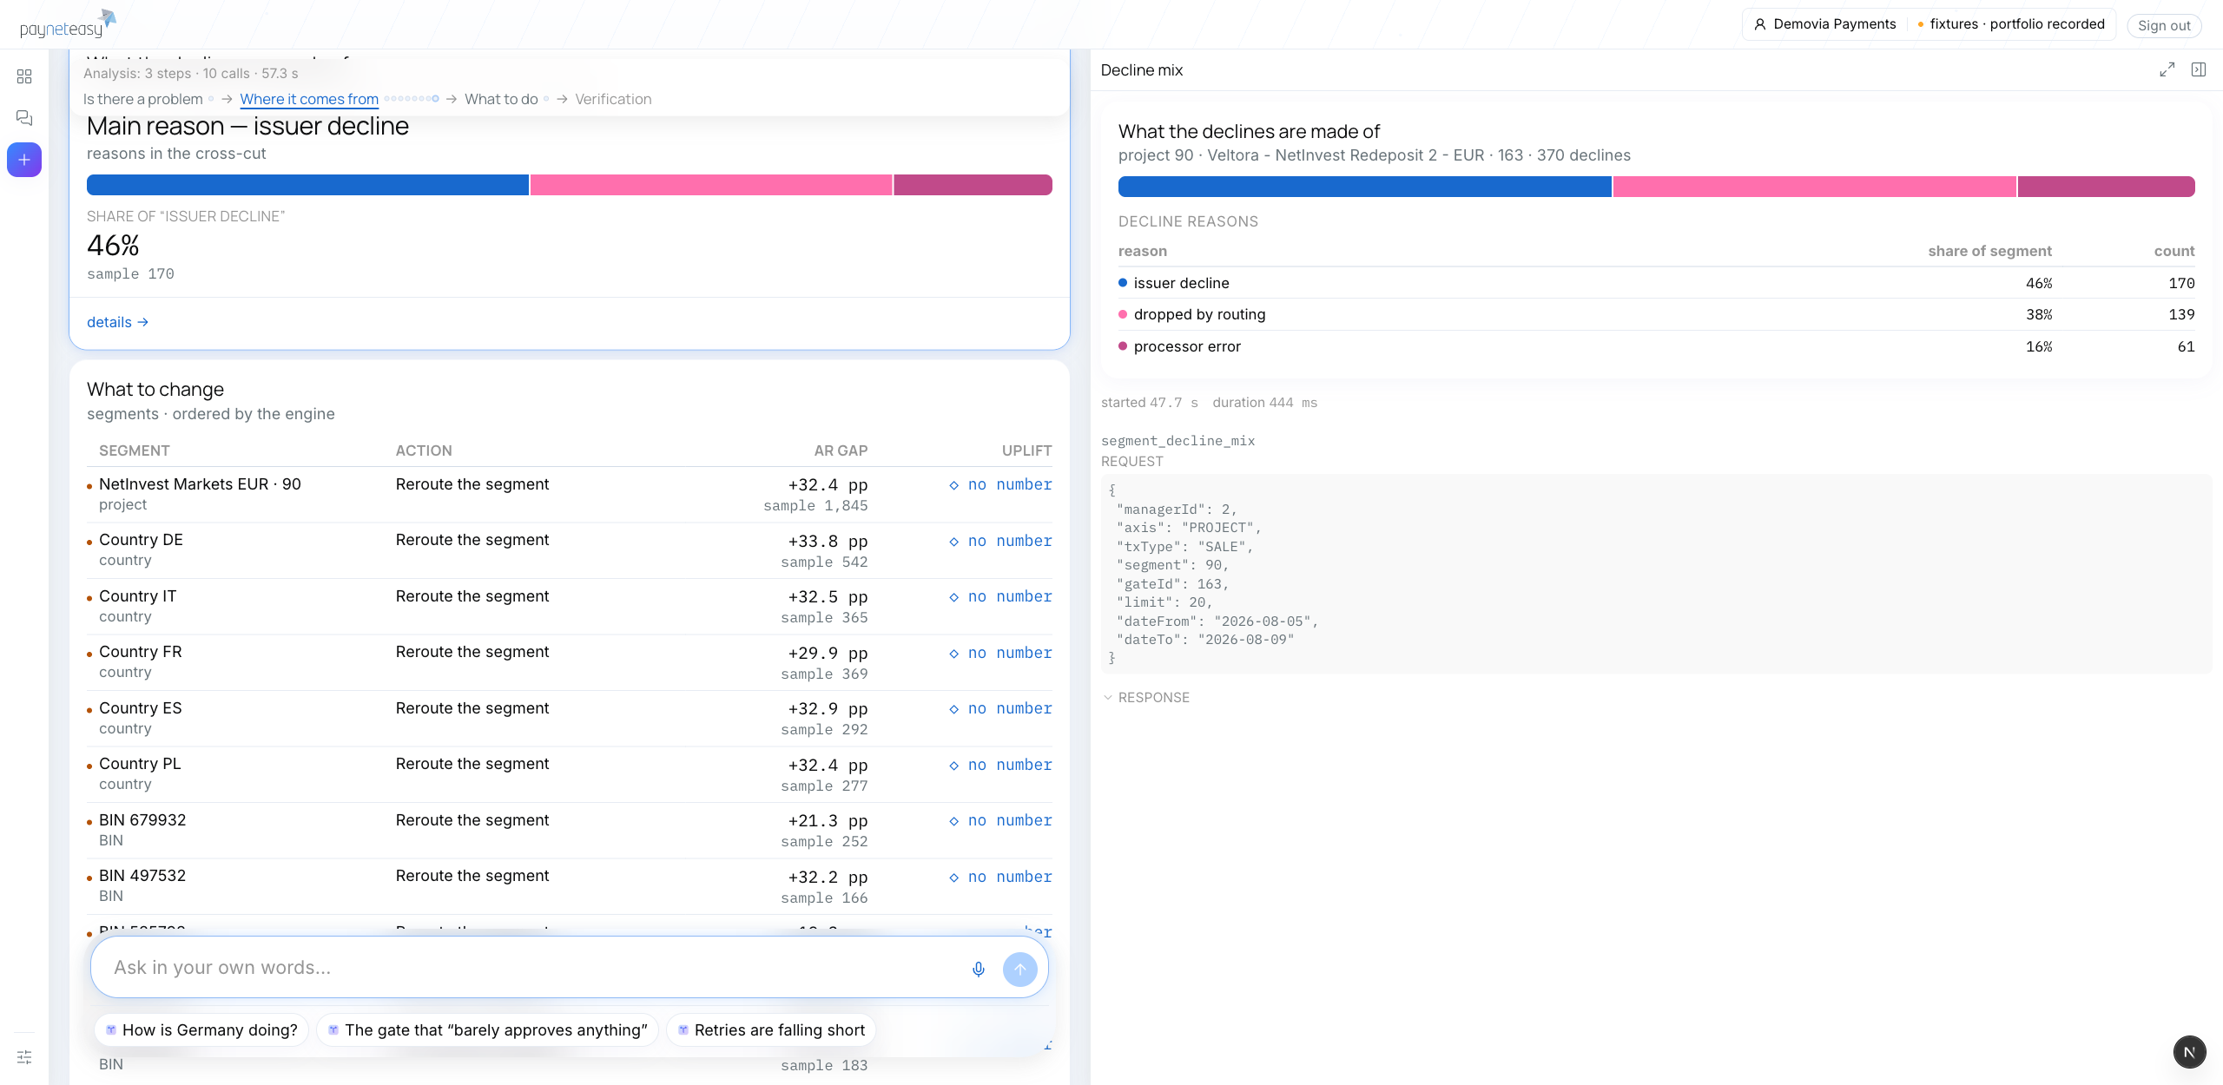Click the "no number" uplift for BIN 497532

pos(1000,877)
